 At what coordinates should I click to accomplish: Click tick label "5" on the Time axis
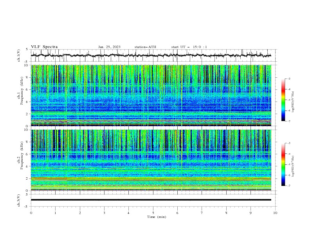click(153, 213)
